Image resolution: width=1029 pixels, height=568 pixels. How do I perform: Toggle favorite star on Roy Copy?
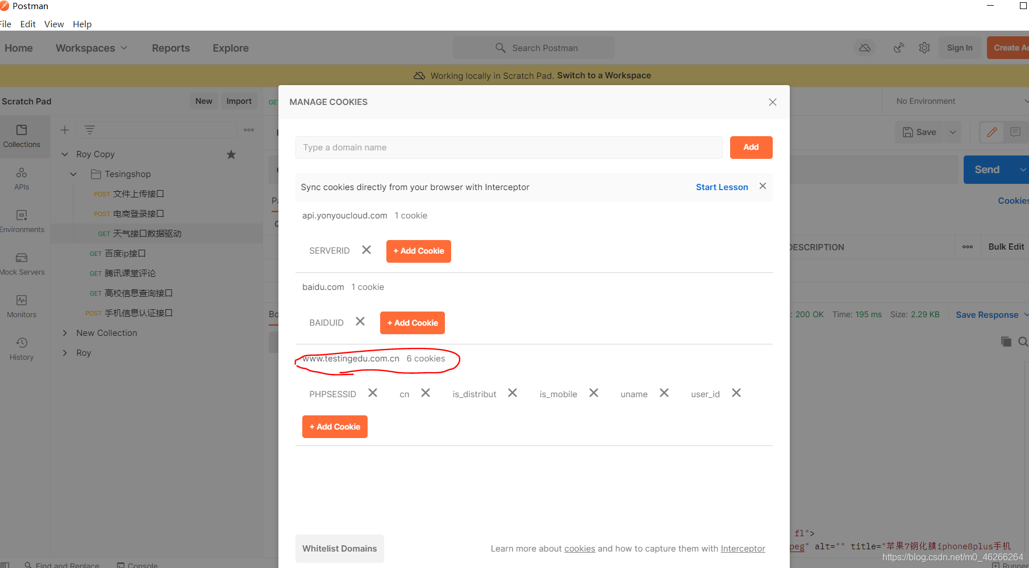point(231,154)
